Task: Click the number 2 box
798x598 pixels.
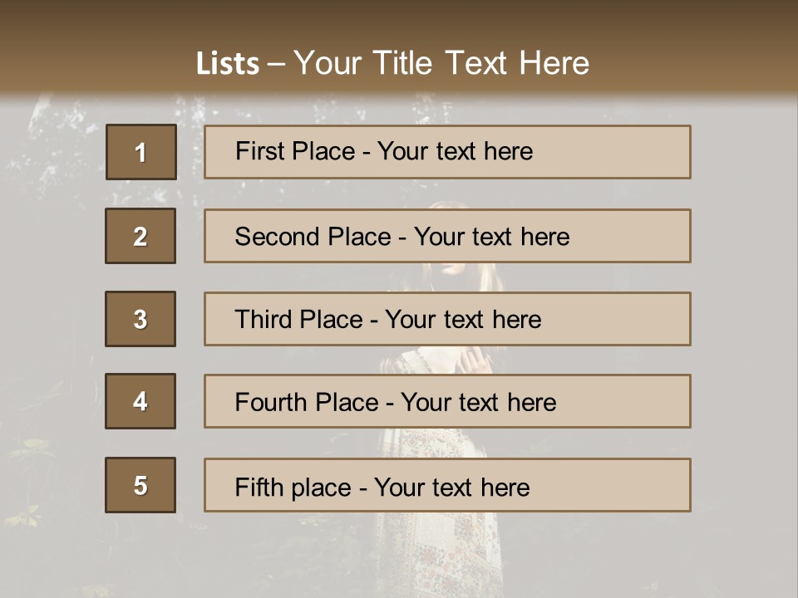Action: 140,236
